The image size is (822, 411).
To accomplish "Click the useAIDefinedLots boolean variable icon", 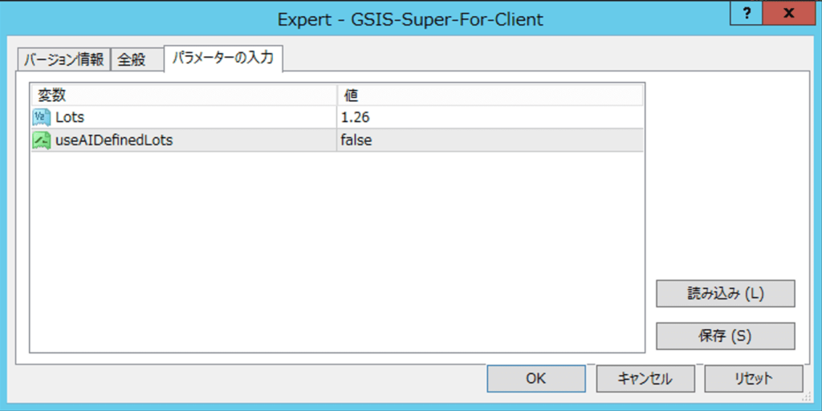I will [x=41, y=140].
